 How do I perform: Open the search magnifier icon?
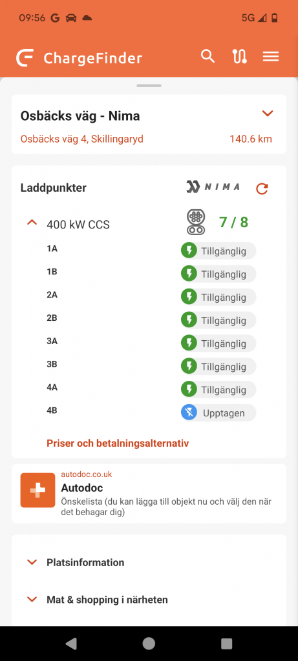pos(208,56)
